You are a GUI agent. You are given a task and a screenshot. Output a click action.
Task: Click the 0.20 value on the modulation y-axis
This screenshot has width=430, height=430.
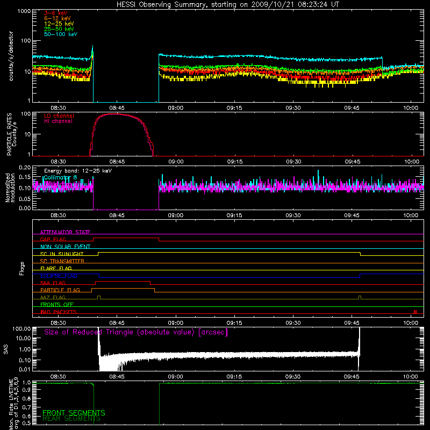25,168
